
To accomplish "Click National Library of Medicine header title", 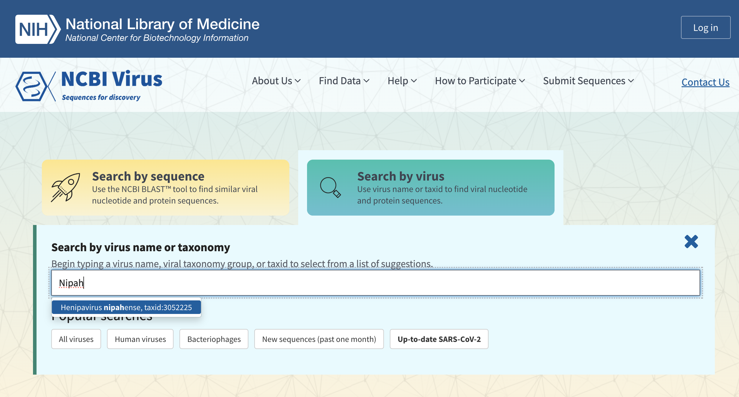I will coord(162,24).
